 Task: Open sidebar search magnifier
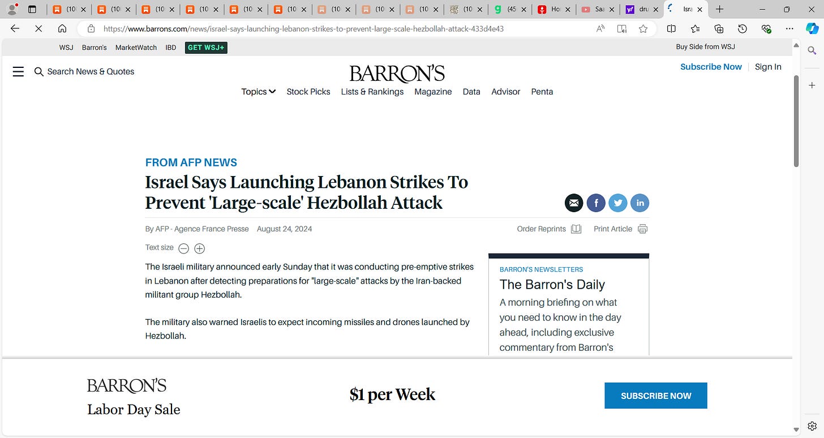pyautogui.click(x=812, y=51)
